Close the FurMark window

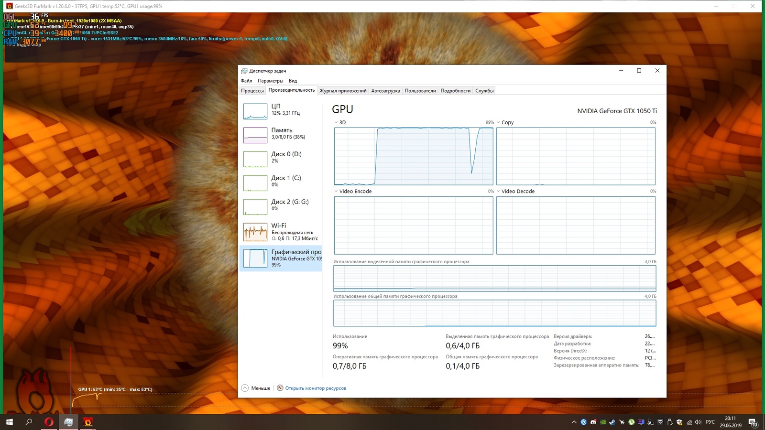point(753,6)
